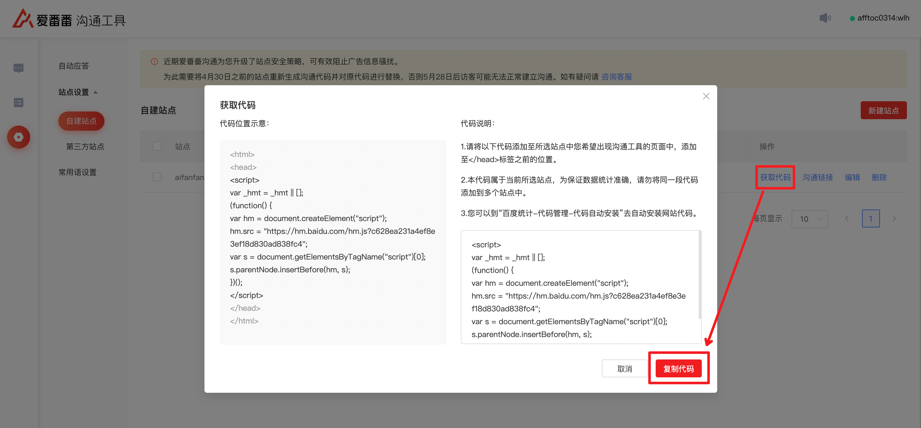Click the 自建站点 page heading

point(158,110)
